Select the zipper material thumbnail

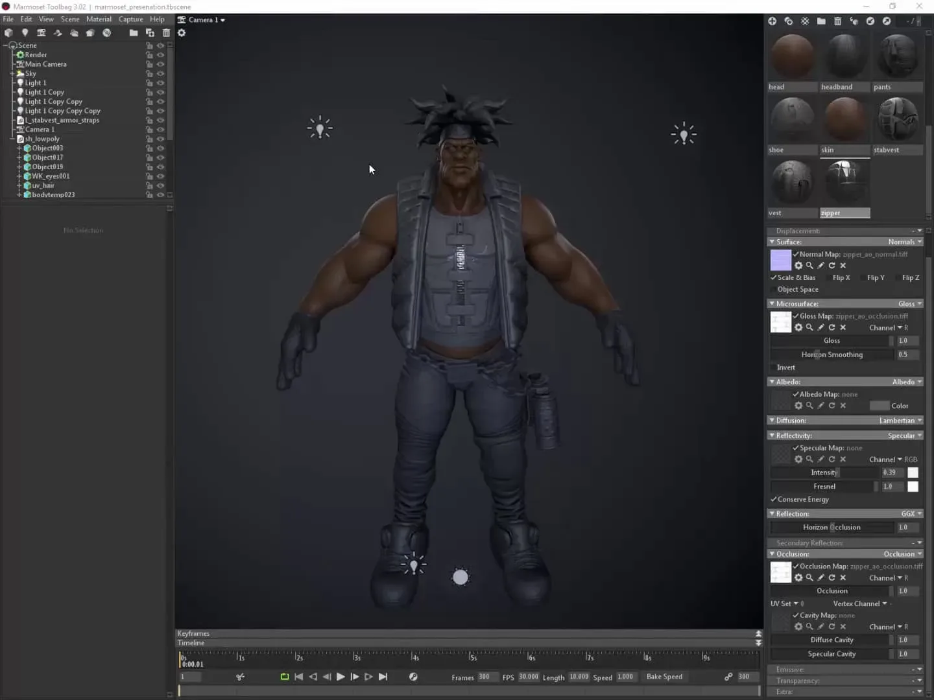[844, 182]
